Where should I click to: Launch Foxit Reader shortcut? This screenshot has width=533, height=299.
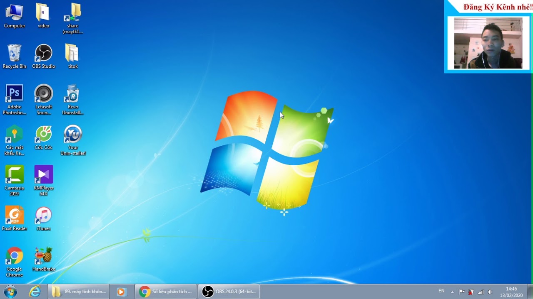14,219
